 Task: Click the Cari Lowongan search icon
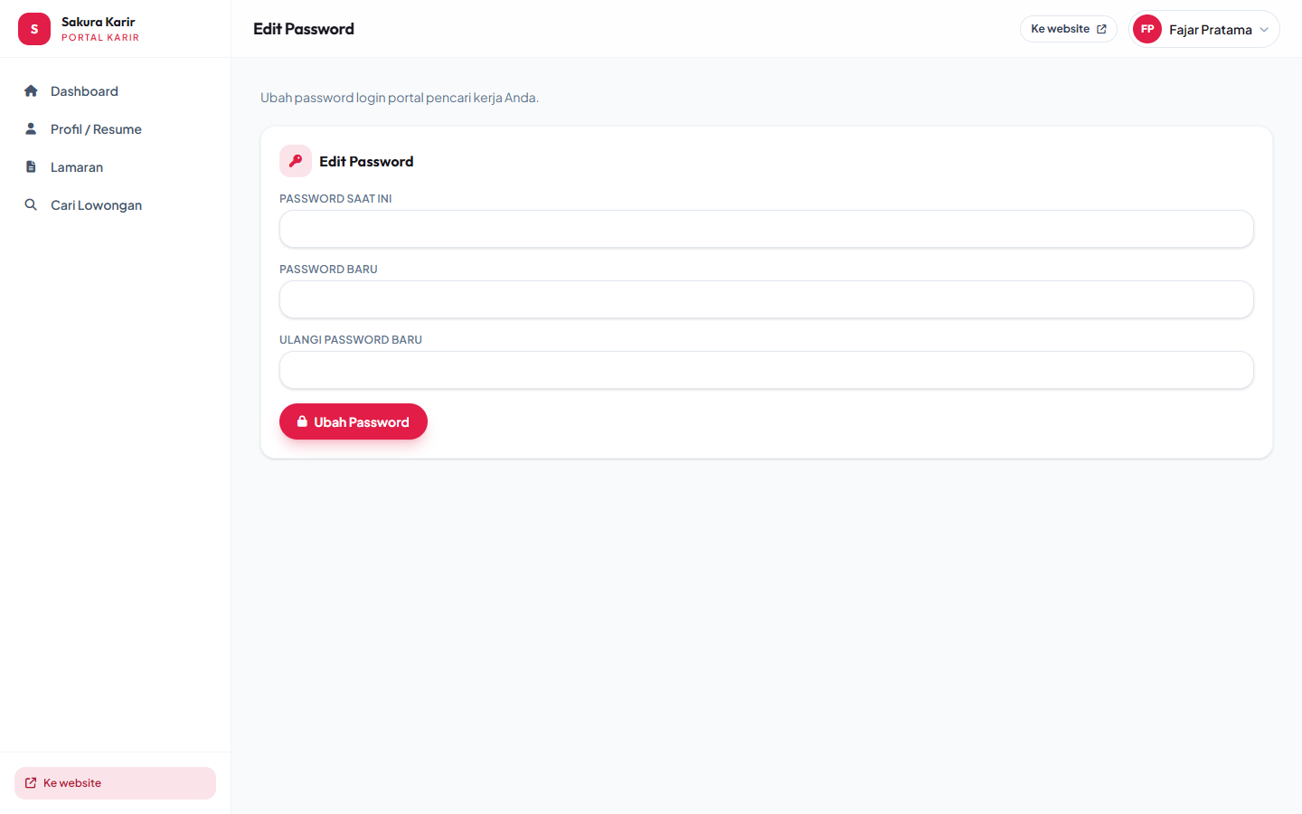pos(31,205)
